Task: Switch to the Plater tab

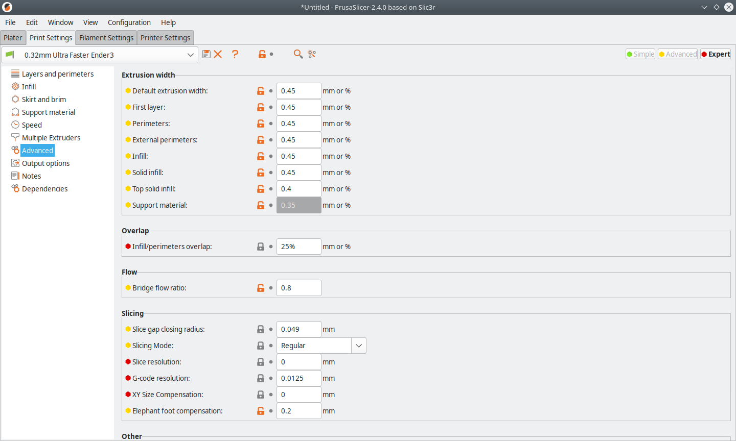Action: coord(13,38)
